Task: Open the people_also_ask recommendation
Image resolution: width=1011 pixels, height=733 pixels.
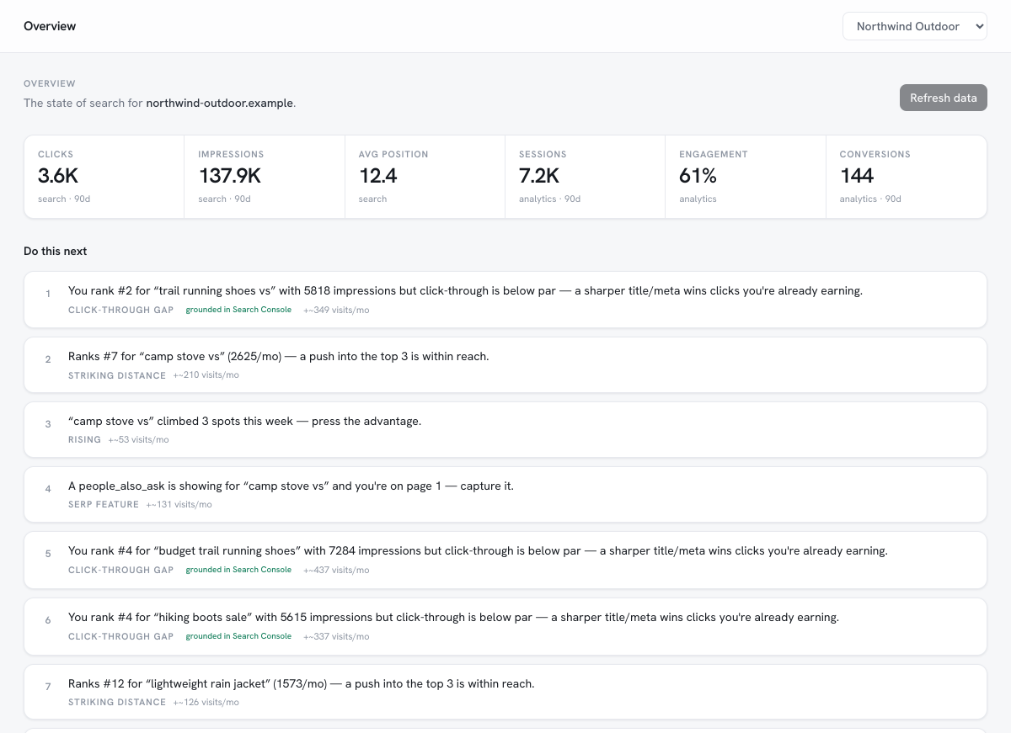Action: tap(505, 495)
